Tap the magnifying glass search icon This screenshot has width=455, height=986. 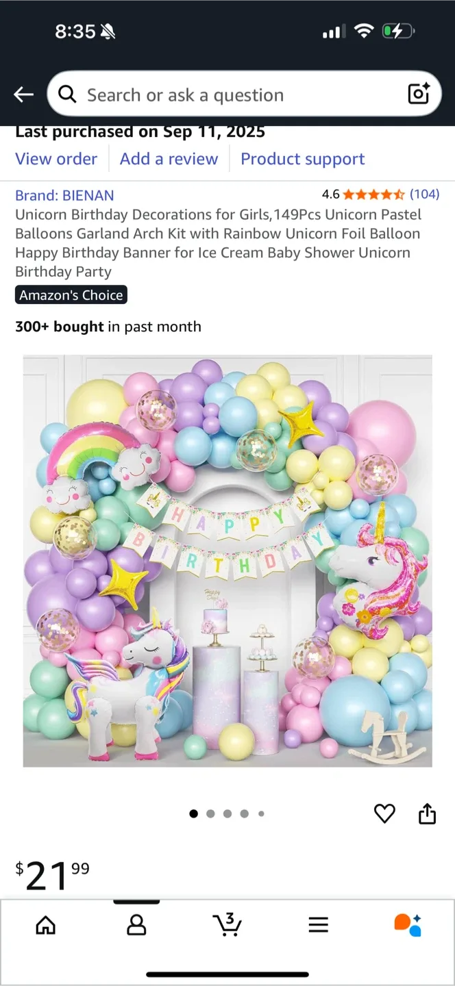pyautogui.click(x=67, y=94)
